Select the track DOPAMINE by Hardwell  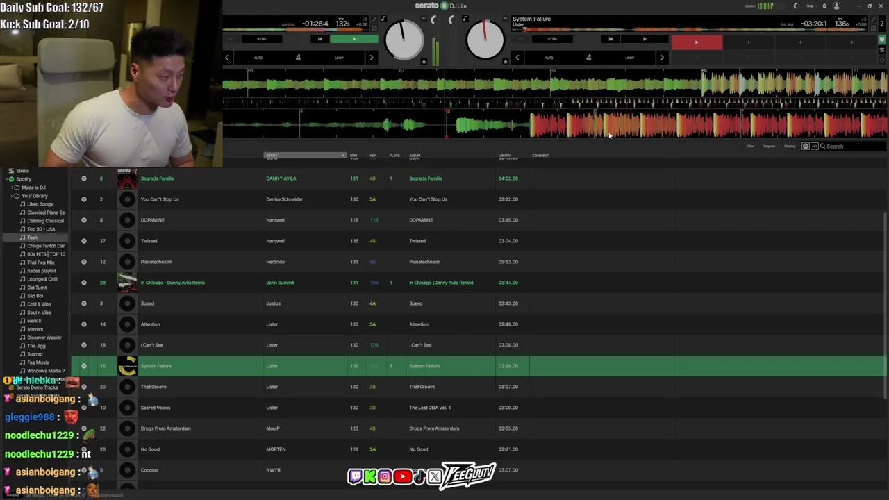point(479,220)
